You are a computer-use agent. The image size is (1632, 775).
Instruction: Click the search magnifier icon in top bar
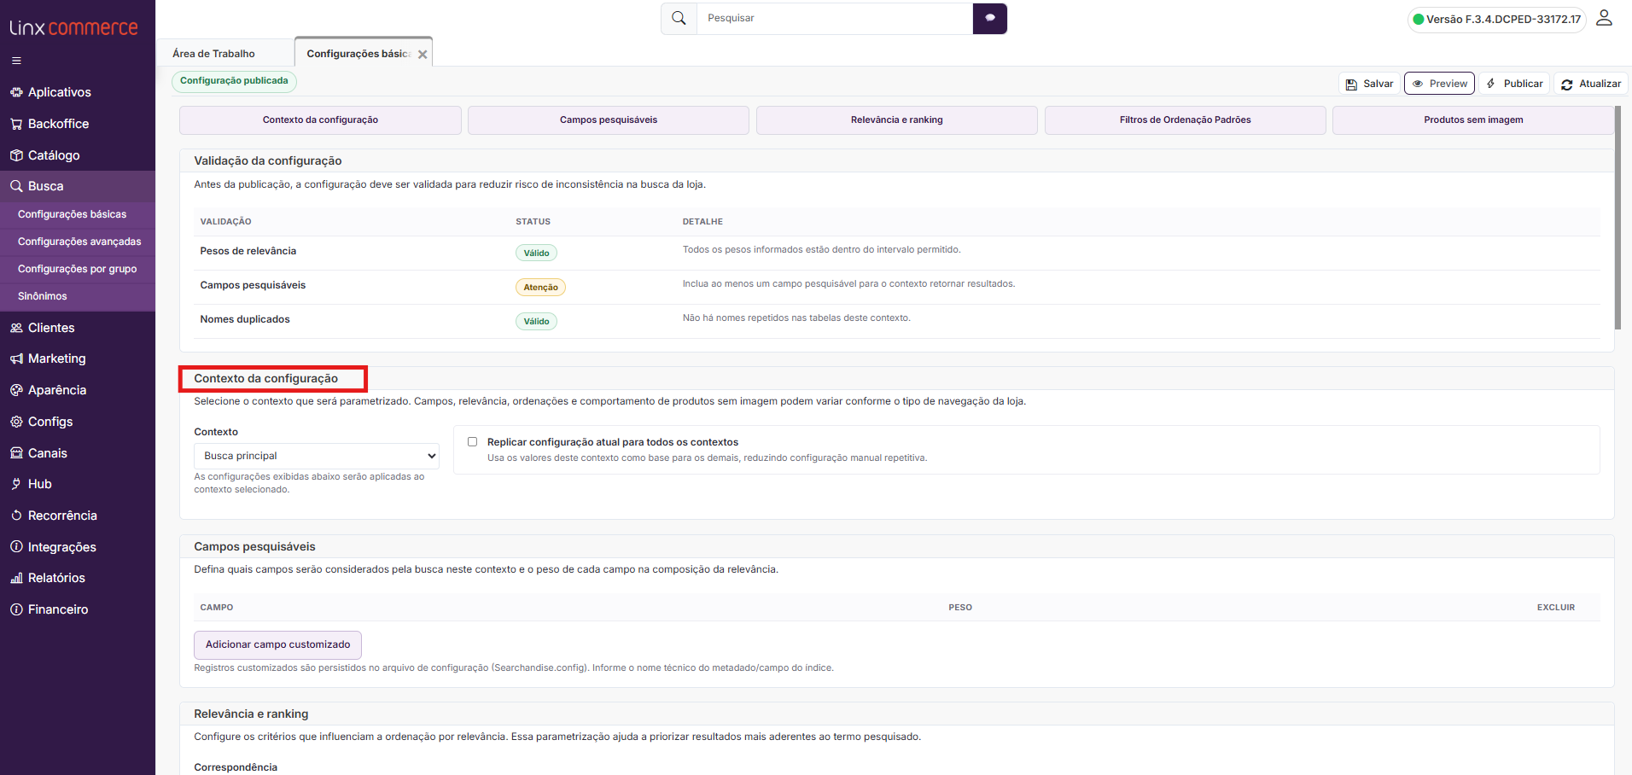[x=679, y=18]
